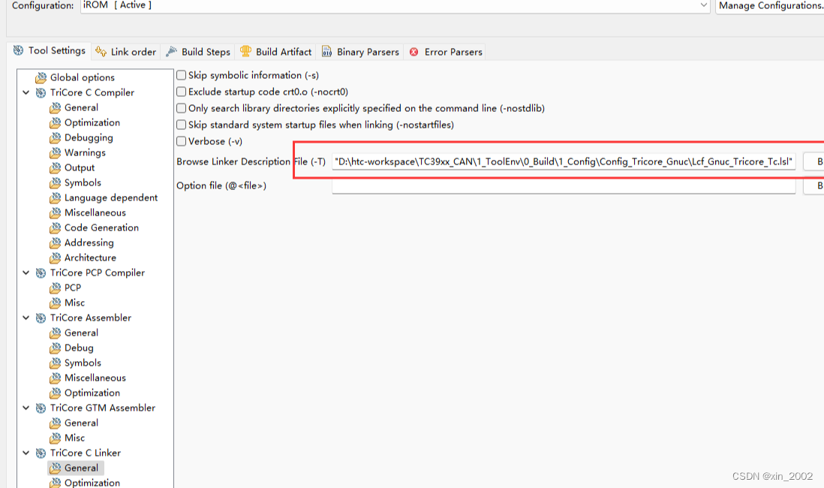
Task: Toggle Skip standard system startup files (-nostartfiles)
Action: click(x=182, y=125)
